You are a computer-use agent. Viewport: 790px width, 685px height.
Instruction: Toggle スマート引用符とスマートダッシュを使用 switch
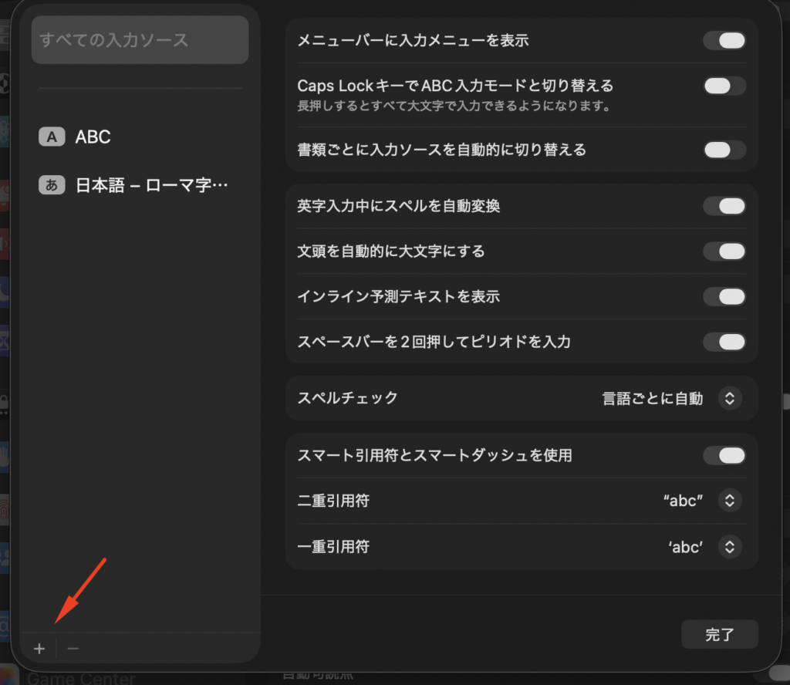click(x=724, y=456)
